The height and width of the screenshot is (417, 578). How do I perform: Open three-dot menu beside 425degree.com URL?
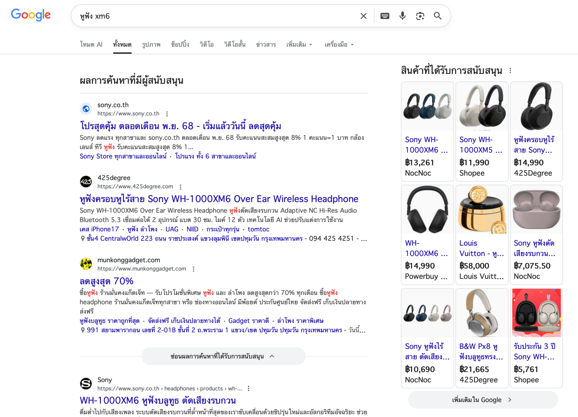[x=181, y=187]
